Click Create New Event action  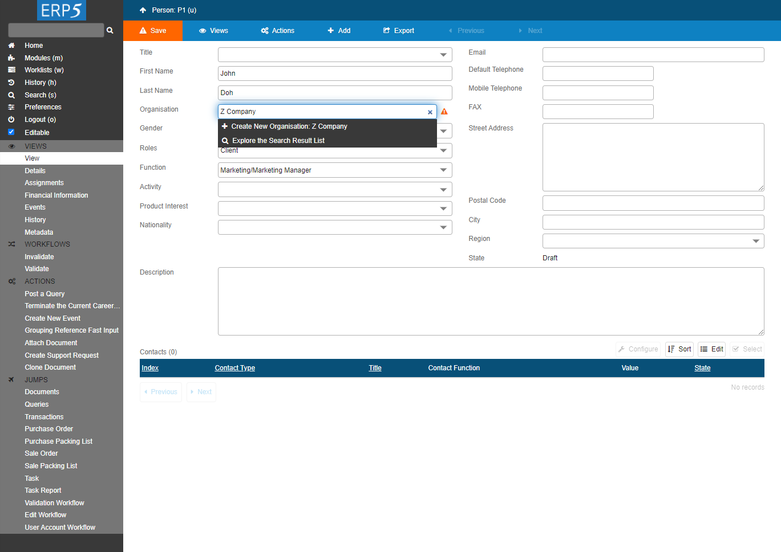[x=62, y=318]
